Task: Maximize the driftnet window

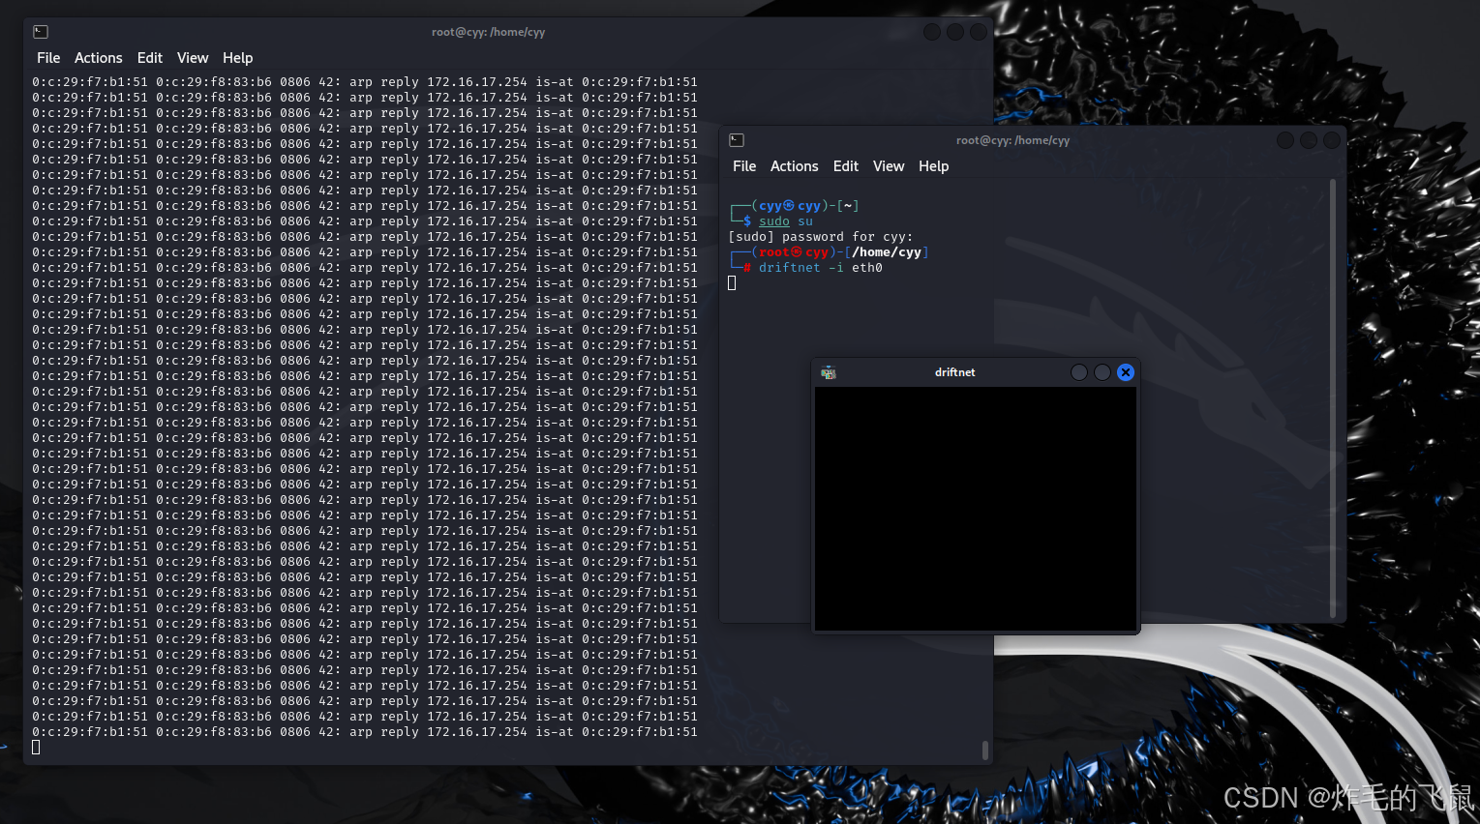Action: tap(1102, 372)
